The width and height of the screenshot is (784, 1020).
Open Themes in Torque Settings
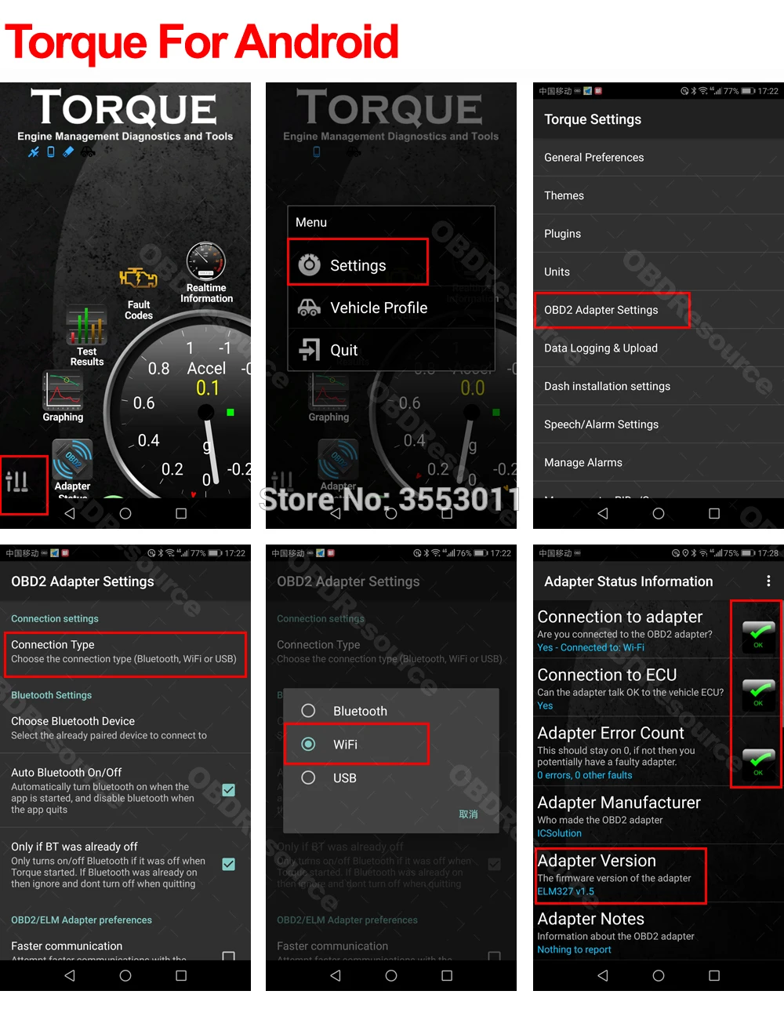pyautogui.click(x=659, y=195)
